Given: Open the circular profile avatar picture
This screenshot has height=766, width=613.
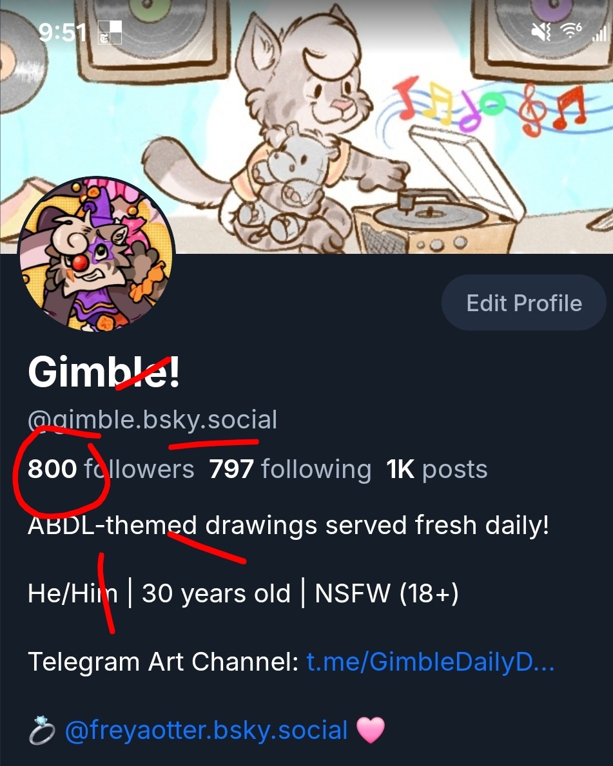Looking at the screenshot, I should point(96,254).
